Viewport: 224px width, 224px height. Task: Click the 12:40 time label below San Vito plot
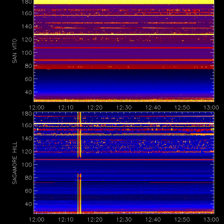point(153,108)
